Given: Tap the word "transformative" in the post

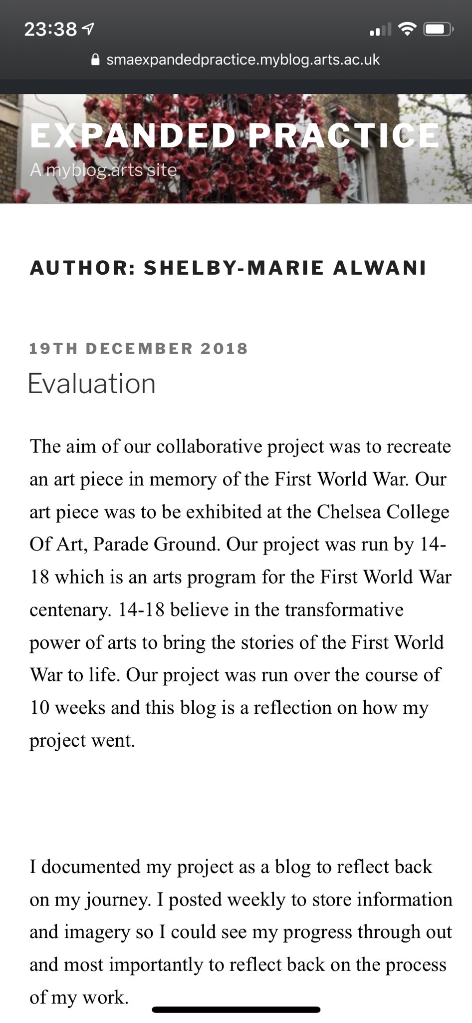Looking at the screenshot, I should (344, 610).
